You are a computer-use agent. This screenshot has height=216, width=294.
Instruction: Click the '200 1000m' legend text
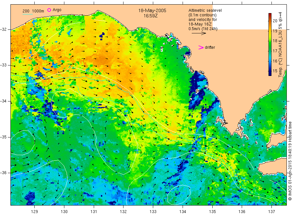(33, 11)
